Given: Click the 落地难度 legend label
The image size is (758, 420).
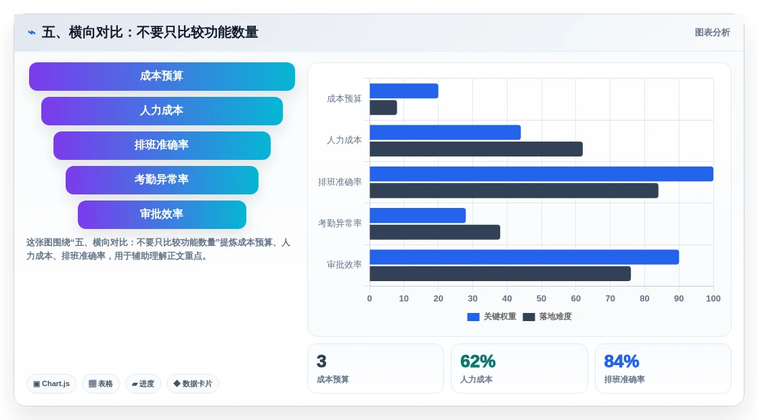Looking at the screenshot, I should coord(556,316).
